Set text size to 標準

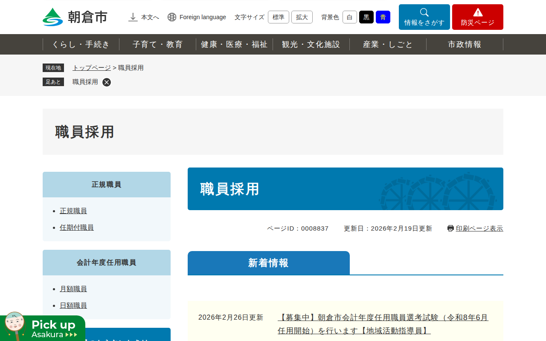point(278,17)
